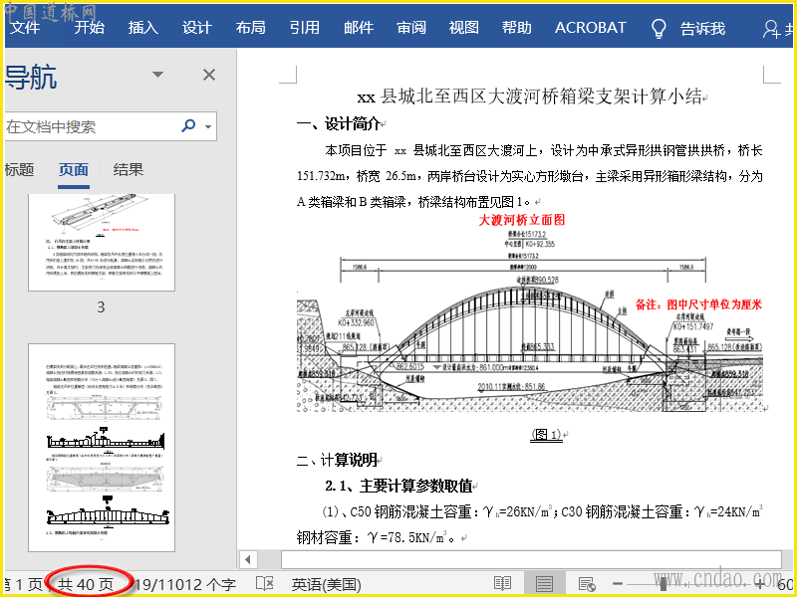The height and width of the screenshot is (597, 797).
Task: Switch to Web Layout view icon
Action: pos(587,584)
